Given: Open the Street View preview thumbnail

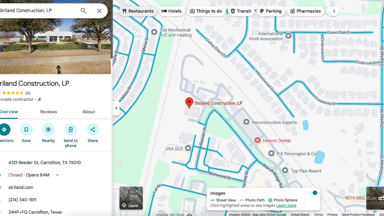Looking at the screenshot, I should pyautogui.click(x=375, y=198).
